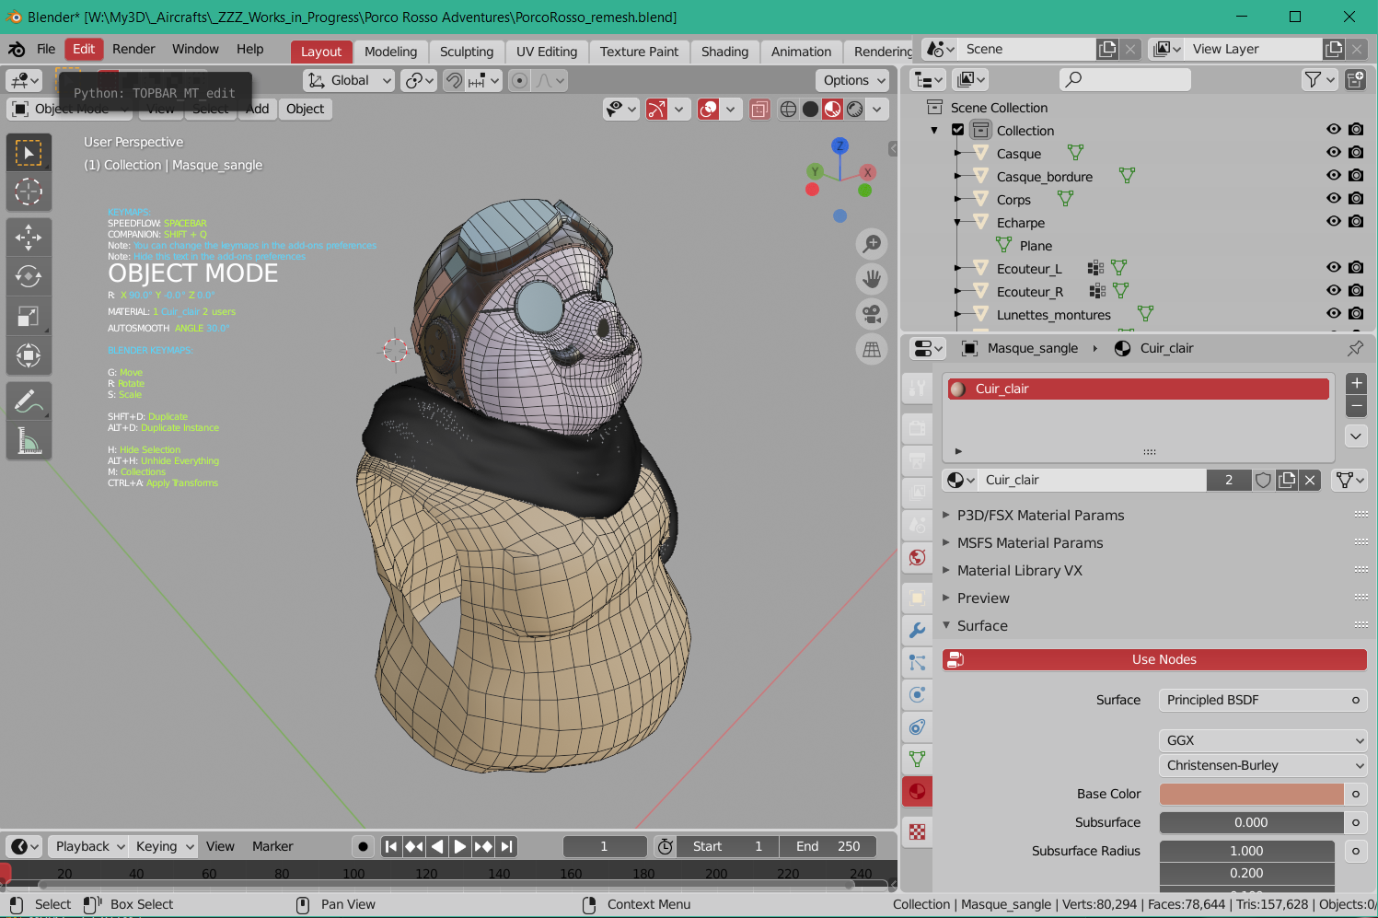Toggle X-ray mode in viewport
1378x918 pixels.
tap(759, 110)
